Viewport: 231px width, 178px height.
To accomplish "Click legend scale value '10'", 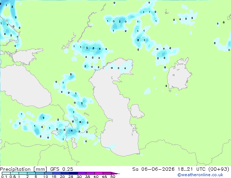I will point(46,177).
